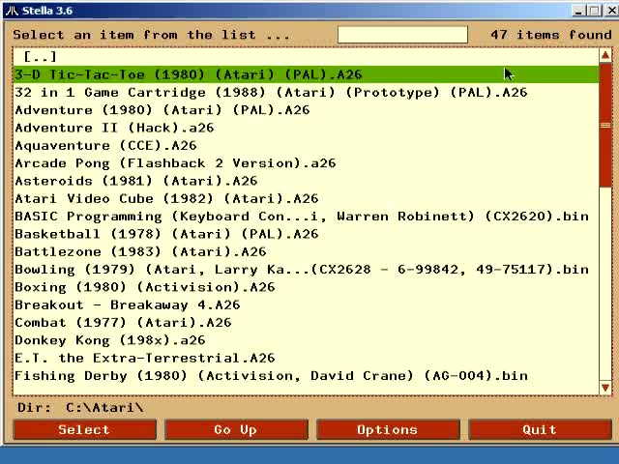
Task: Open the Options dialog
Action: pos(387,429)
